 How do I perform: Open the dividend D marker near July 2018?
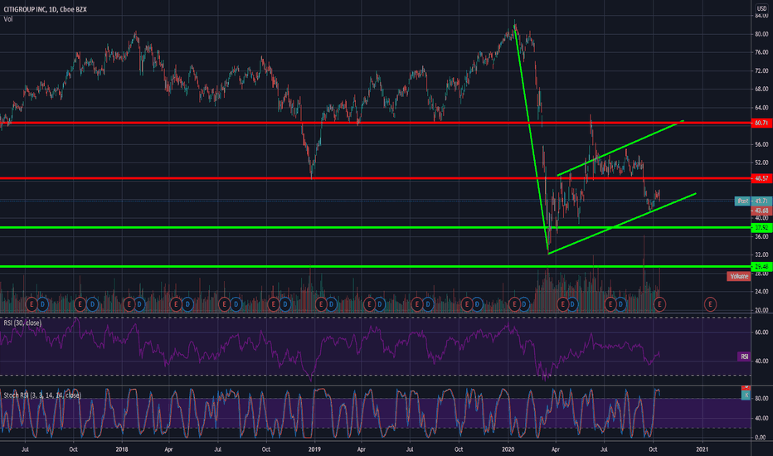(x=236, y=304)
